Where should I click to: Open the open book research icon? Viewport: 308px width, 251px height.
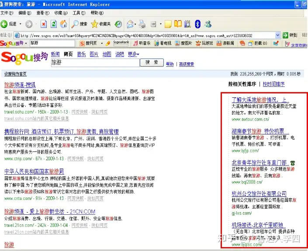click(x=178, y=24)
